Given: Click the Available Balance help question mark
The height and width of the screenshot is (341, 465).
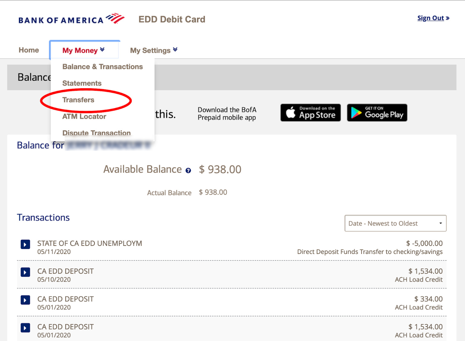Looking at the screenshot, I should point(188,170).
